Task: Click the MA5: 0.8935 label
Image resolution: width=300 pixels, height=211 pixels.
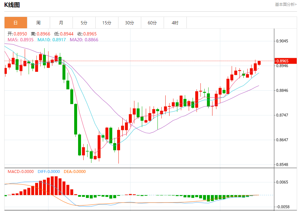Action: (20, 40)
